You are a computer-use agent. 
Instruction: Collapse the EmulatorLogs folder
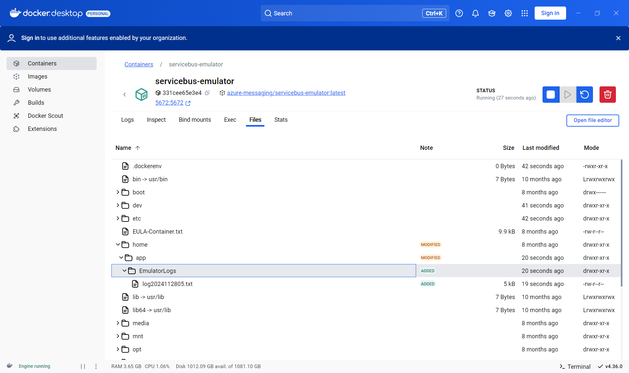124,271
